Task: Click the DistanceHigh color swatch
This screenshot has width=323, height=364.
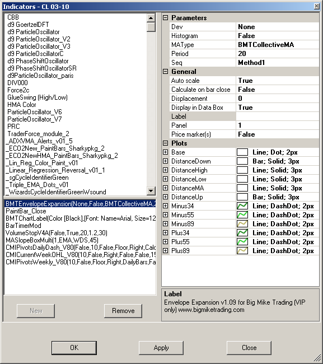Action: 242,170
